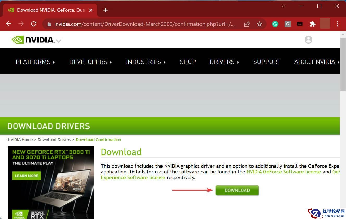Expand the DEVELOPERS menu

91,62
